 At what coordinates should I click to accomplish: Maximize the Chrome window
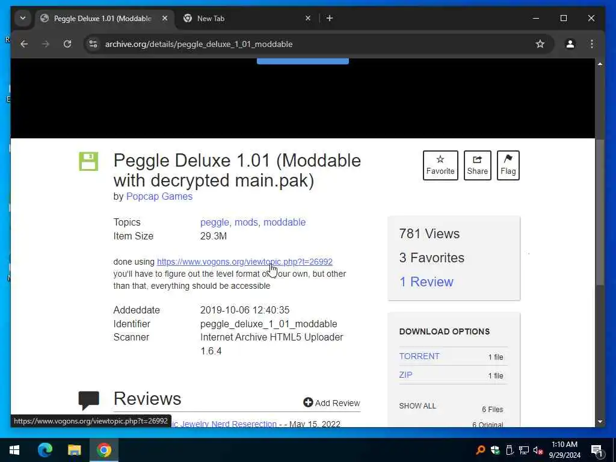563,18
